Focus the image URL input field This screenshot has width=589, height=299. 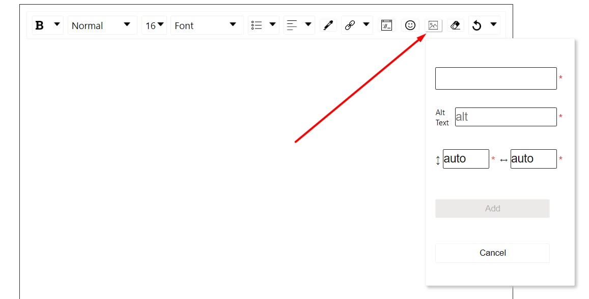click(496, 78)
